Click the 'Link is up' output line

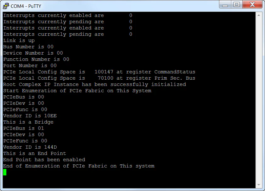19,40
